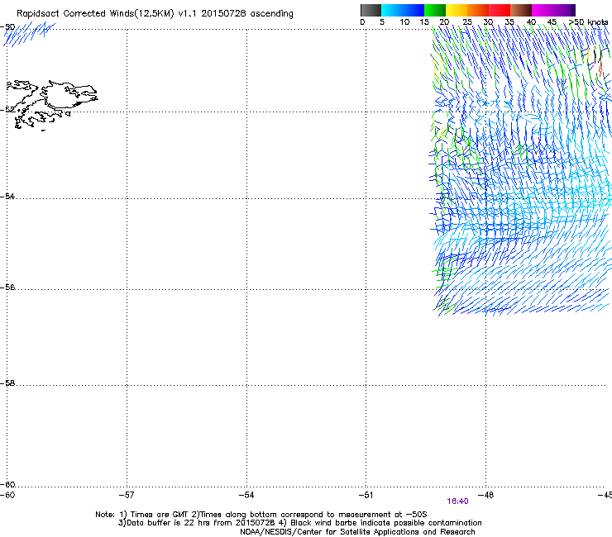
Task: Click the blue wind barbs near top-left corner
Action: [29, 34]
